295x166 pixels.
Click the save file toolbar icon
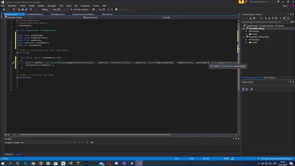pos(23,10)
